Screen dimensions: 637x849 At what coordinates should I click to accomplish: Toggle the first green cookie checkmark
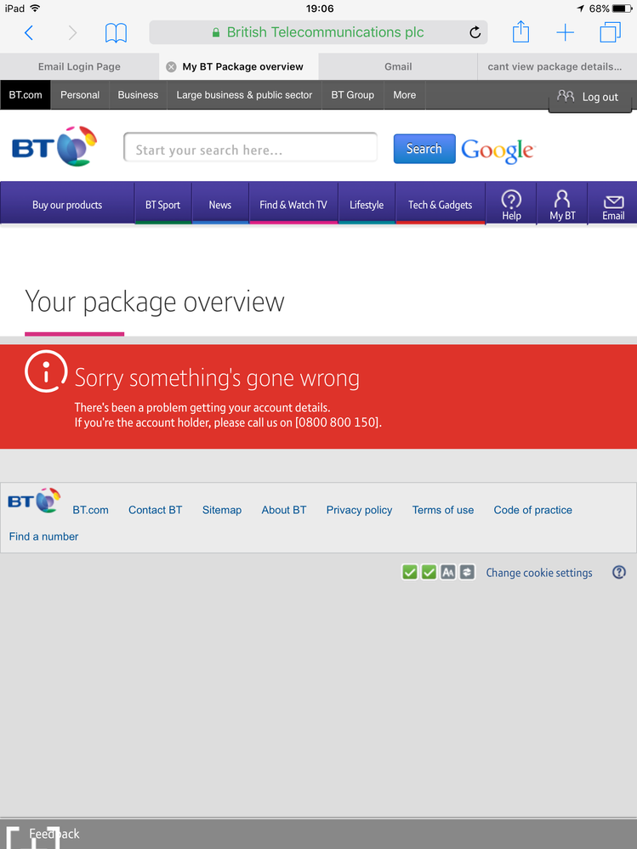[410, 572]
